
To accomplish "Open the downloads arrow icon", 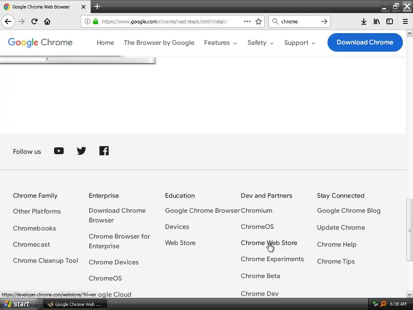I will [363, 21].
